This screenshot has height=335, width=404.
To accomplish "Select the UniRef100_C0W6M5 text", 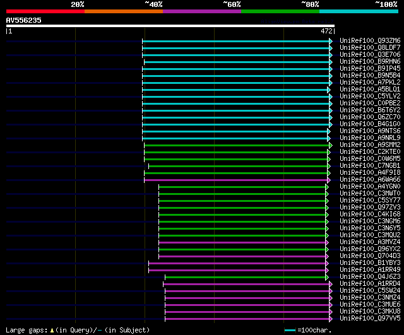I will pyautogui.click(x=370, y=159).
